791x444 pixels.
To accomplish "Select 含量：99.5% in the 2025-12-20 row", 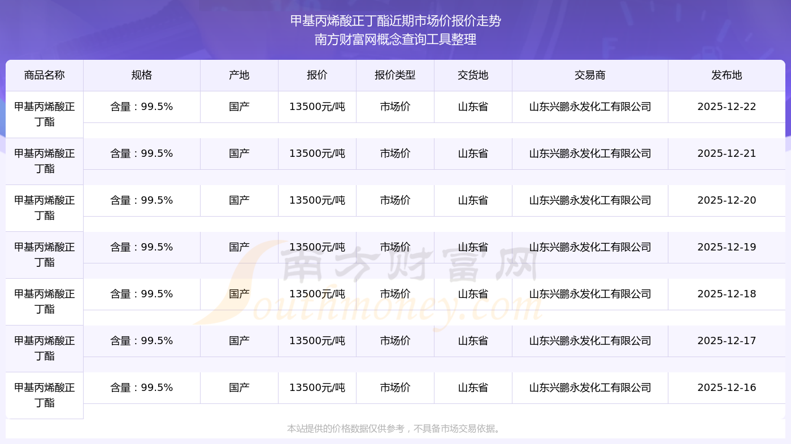I will coord(142,200).
